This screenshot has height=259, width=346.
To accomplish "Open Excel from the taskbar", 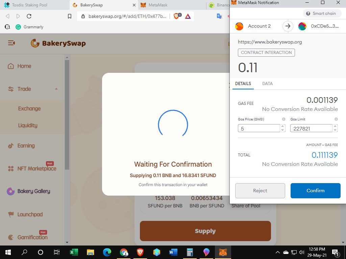I will 74,252.
